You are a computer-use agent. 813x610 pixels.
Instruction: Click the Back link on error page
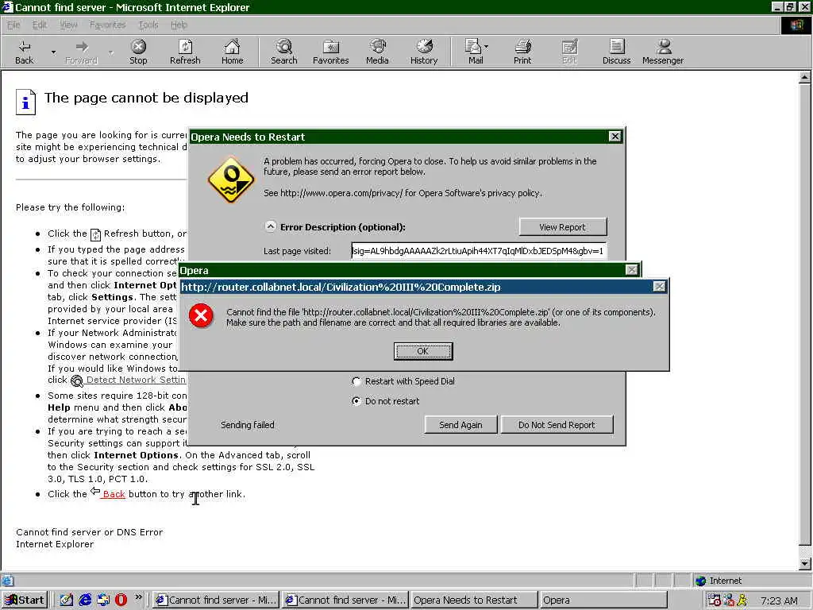click(x=114, y=494)
